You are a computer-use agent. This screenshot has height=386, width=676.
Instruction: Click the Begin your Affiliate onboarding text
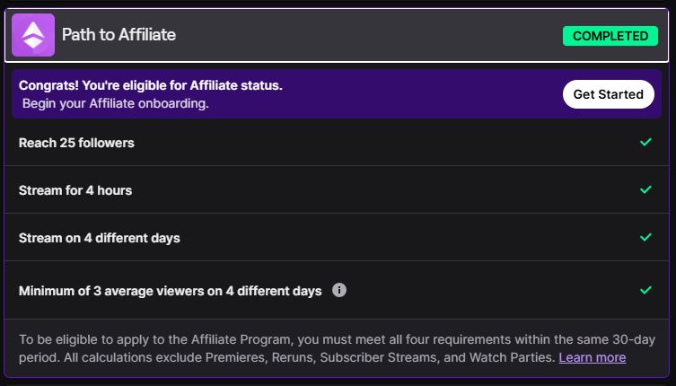(x=116, y=103)
